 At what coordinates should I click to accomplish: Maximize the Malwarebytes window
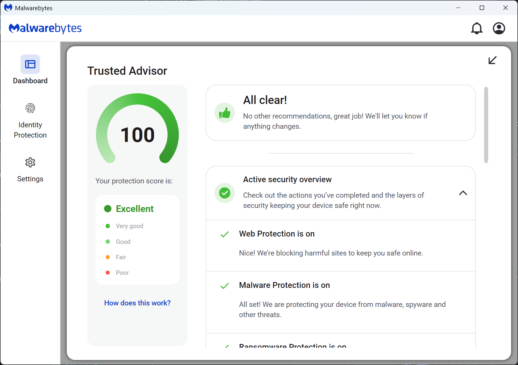click(482, 8)
